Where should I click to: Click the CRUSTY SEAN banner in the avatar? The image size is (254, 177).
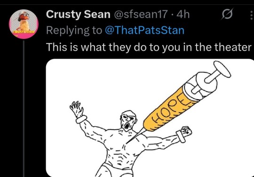pos(24,31)
